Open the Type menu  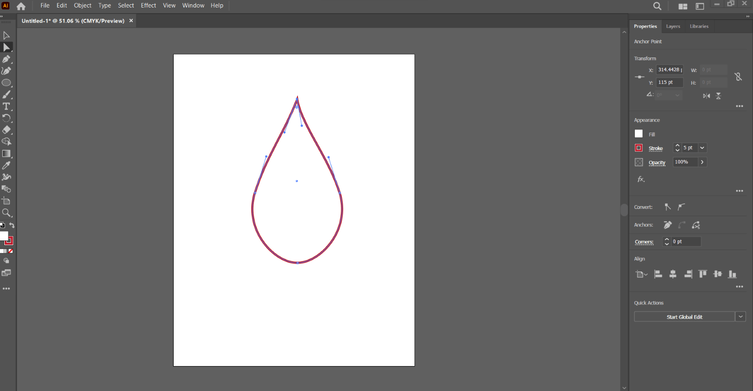click(x=104, y=6)
